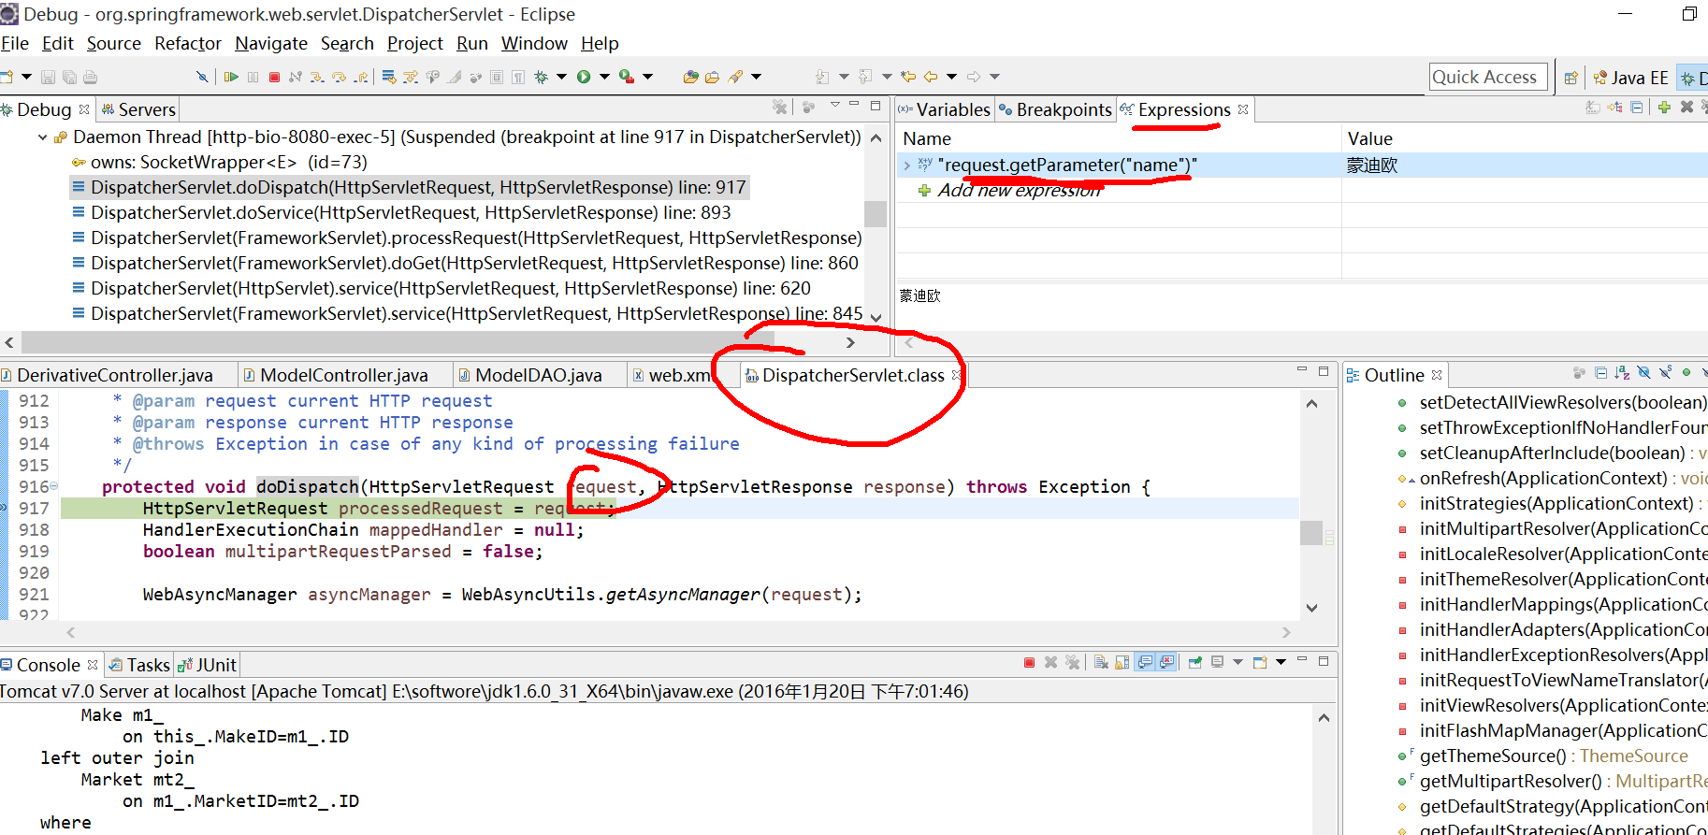Click the code editor vertical scrollbar thumb
1708x835 pixels.
click(x=1311, y=532)
